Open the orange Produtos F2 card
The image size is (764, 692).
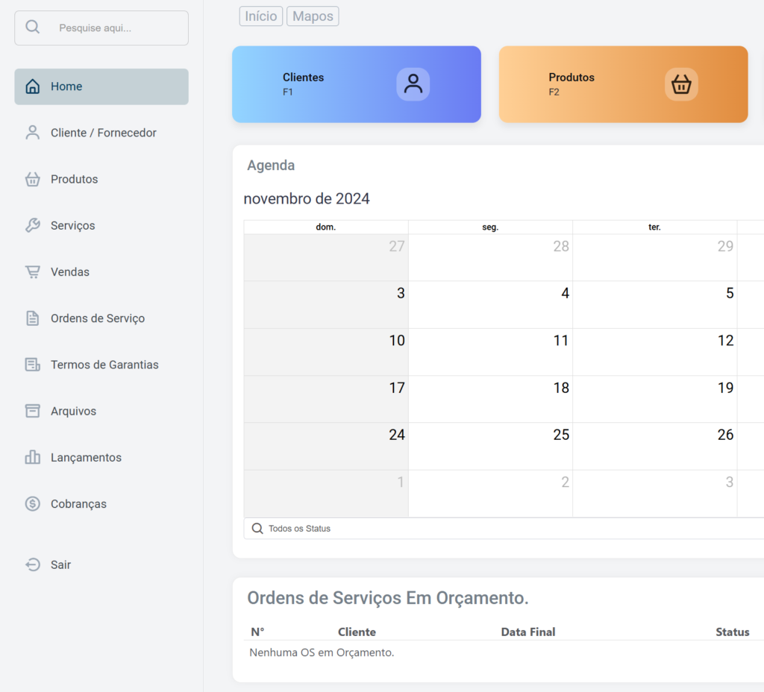pos(623,84)
